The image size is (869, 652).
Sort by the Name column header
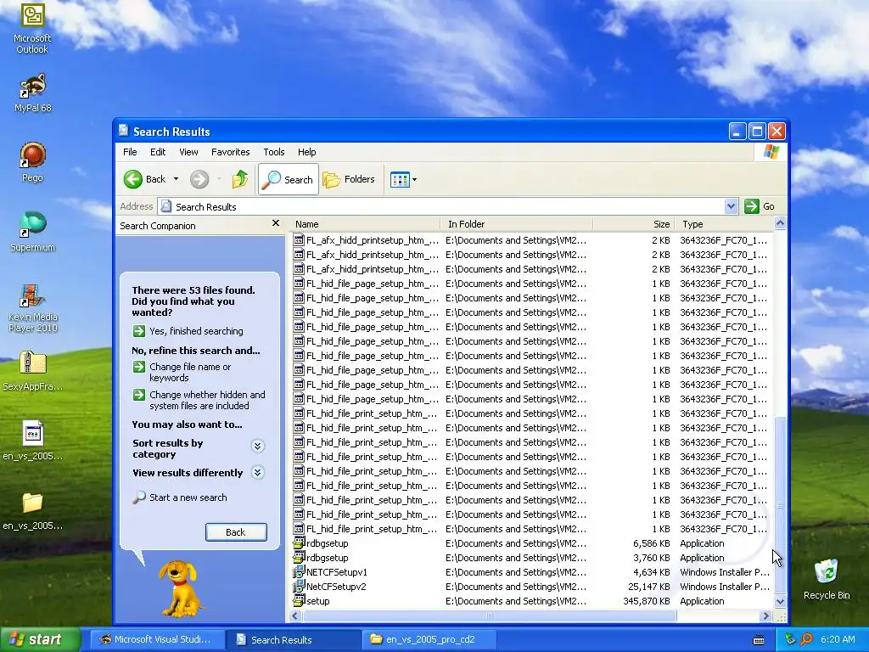(364, 224)
